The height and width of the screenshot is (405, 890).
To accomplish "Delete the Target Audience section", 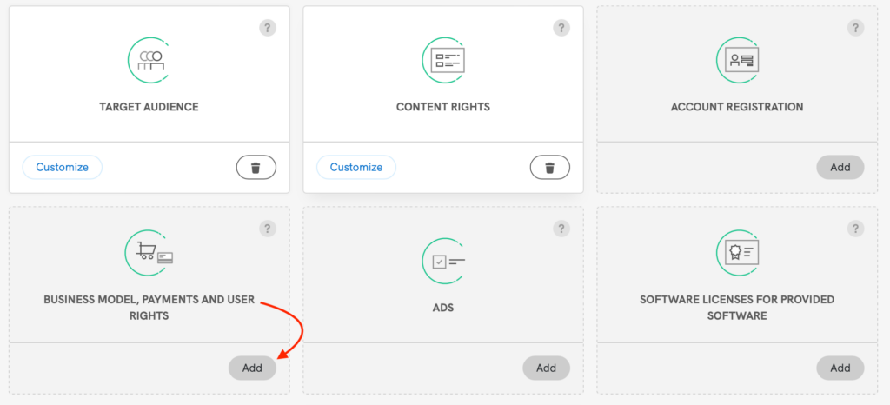I will (x=256, y=167).
